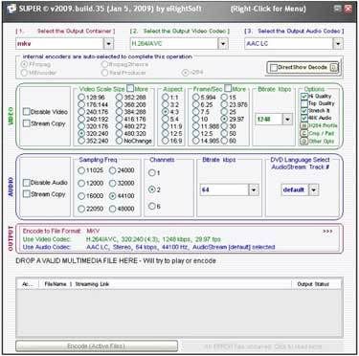Set aspect ratio to 11:9
This screenshot has width=359, height=356.
[166, 126]
